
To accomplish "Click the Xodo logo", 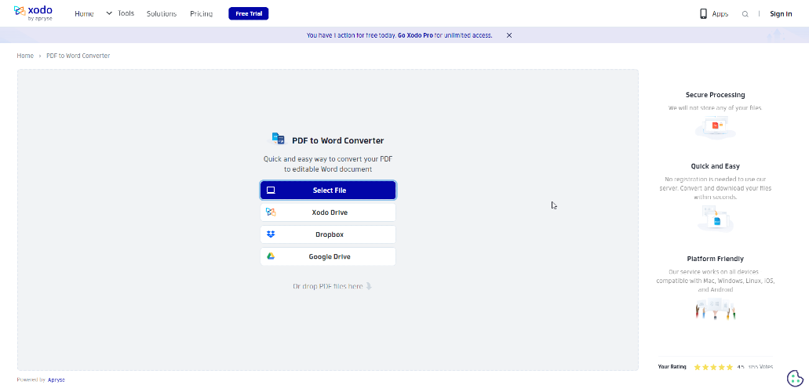I will pos(33,13).
